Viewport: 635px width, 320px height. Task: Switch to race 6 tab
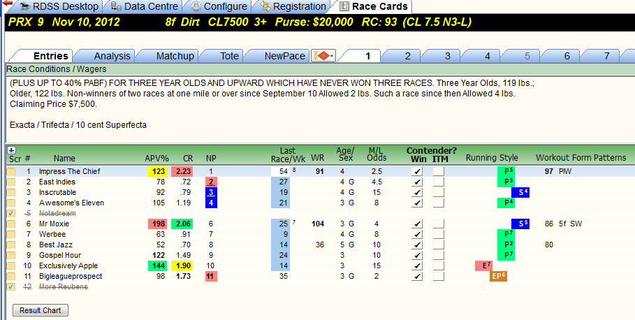point(567,56)
